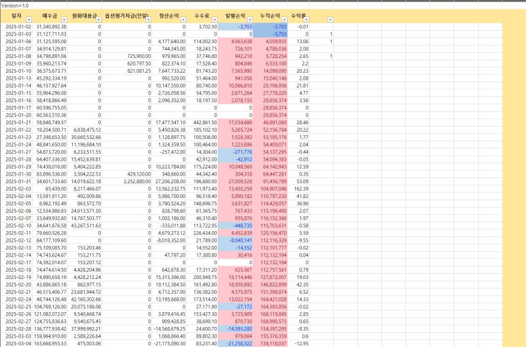Open the 일자 column filter dropdown

[29, 20]
